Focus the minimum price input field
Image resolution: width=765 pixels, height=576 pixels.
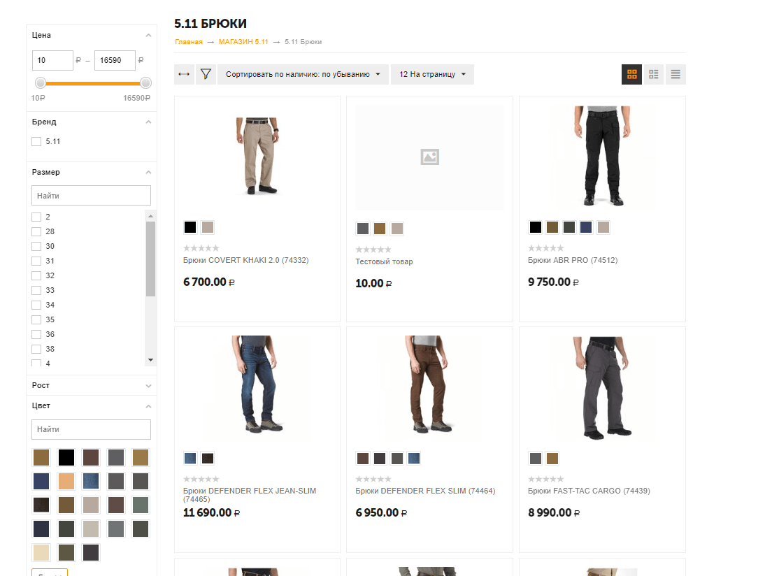pyautogui.click(x=52, y=61)
